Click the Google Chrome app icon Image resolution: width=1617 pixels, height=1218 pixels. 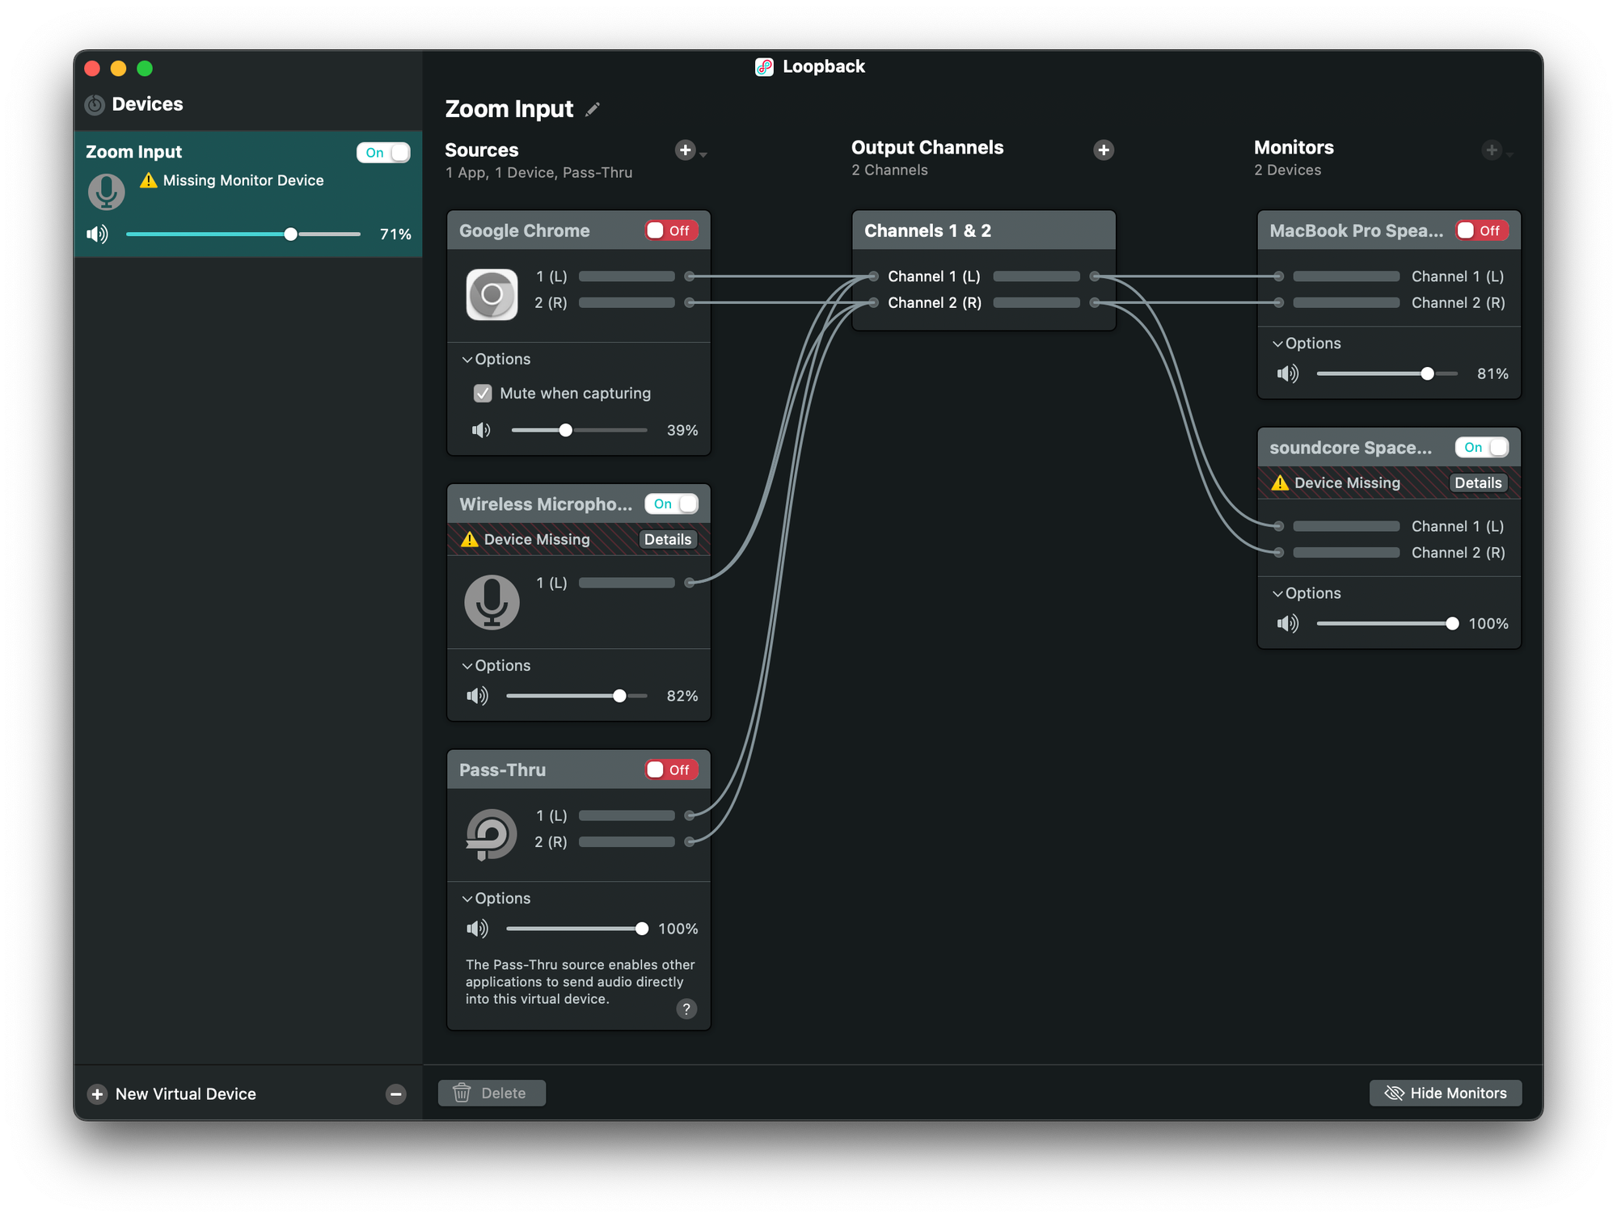492,294
